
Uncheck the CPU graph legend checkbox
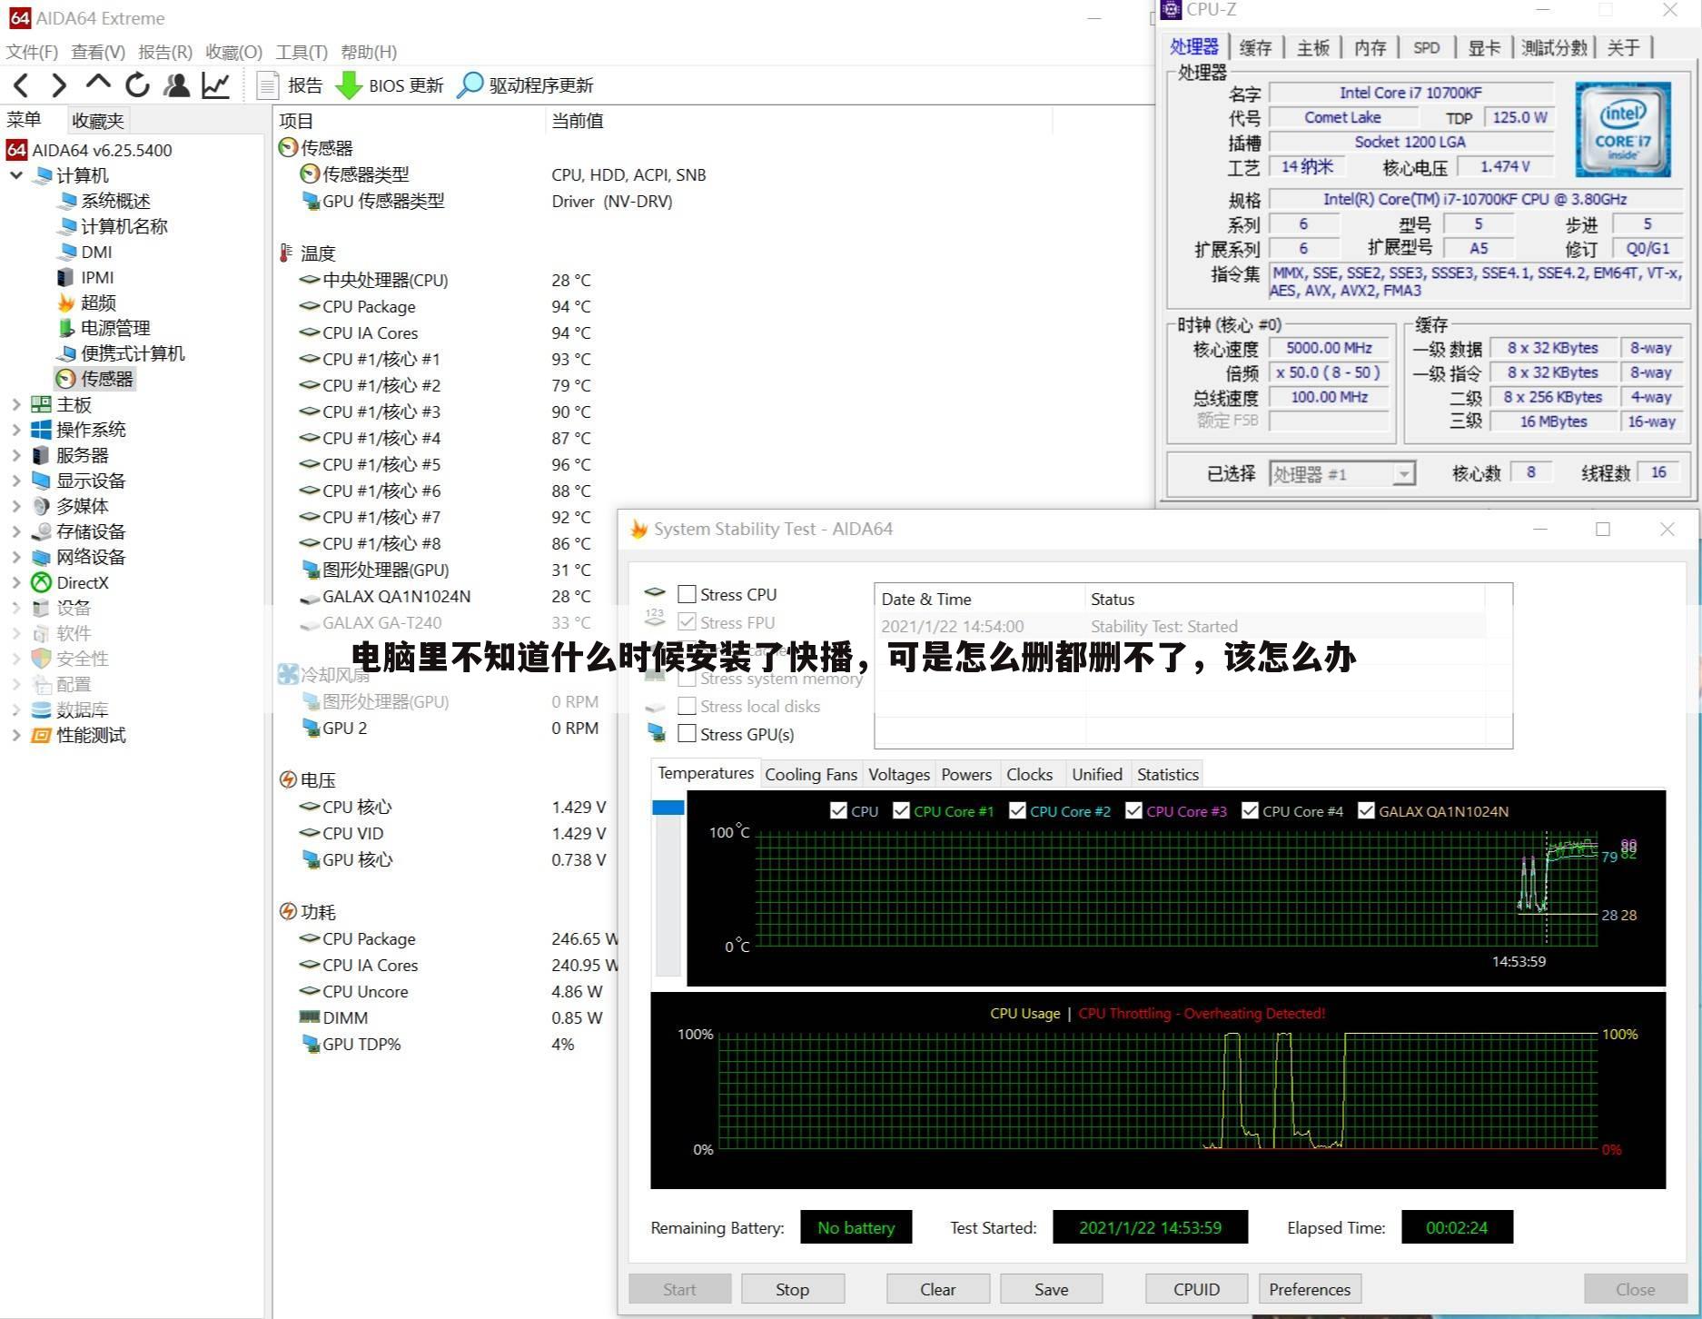pyautogui.click(x=838, y=810)
